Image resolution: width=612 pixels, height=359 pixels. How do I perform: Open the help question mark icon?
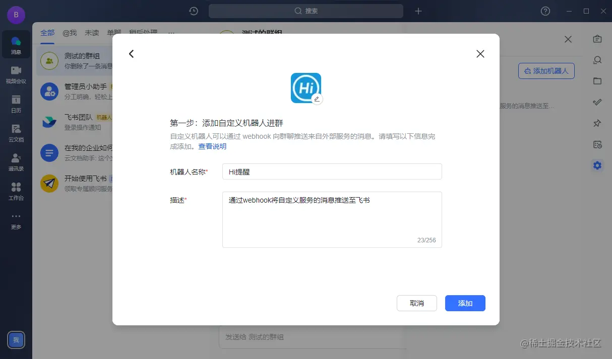click(x=545, y=11)
